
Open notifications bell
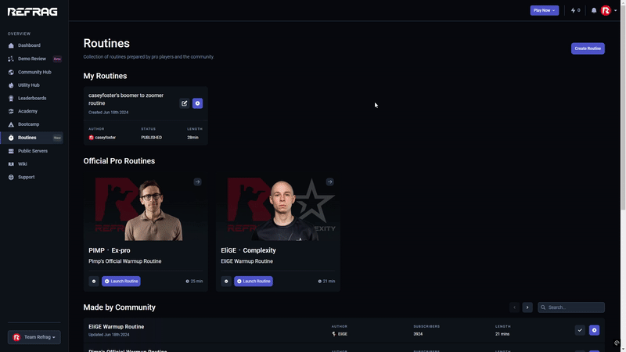594,10
